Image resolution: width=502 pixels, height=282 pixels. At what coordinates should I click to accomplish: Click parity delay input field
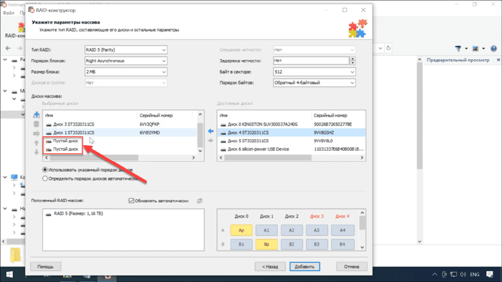(311, 60)
